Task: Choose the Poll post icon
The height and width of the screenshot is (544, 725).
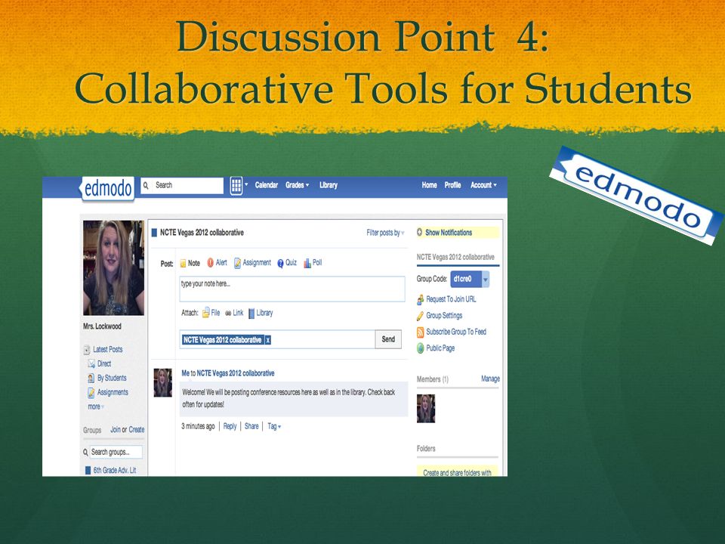Action: point(307,263)
